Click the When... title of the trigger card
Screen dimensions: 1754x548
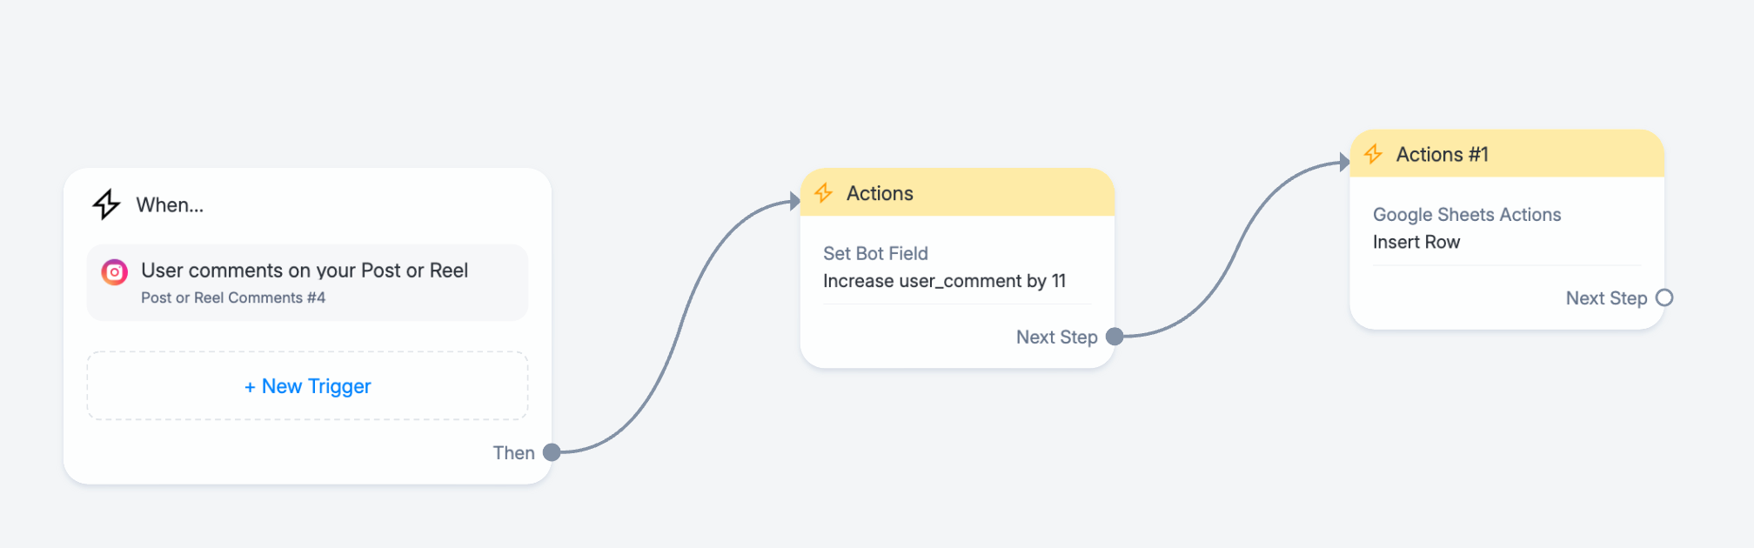(170, 205)
